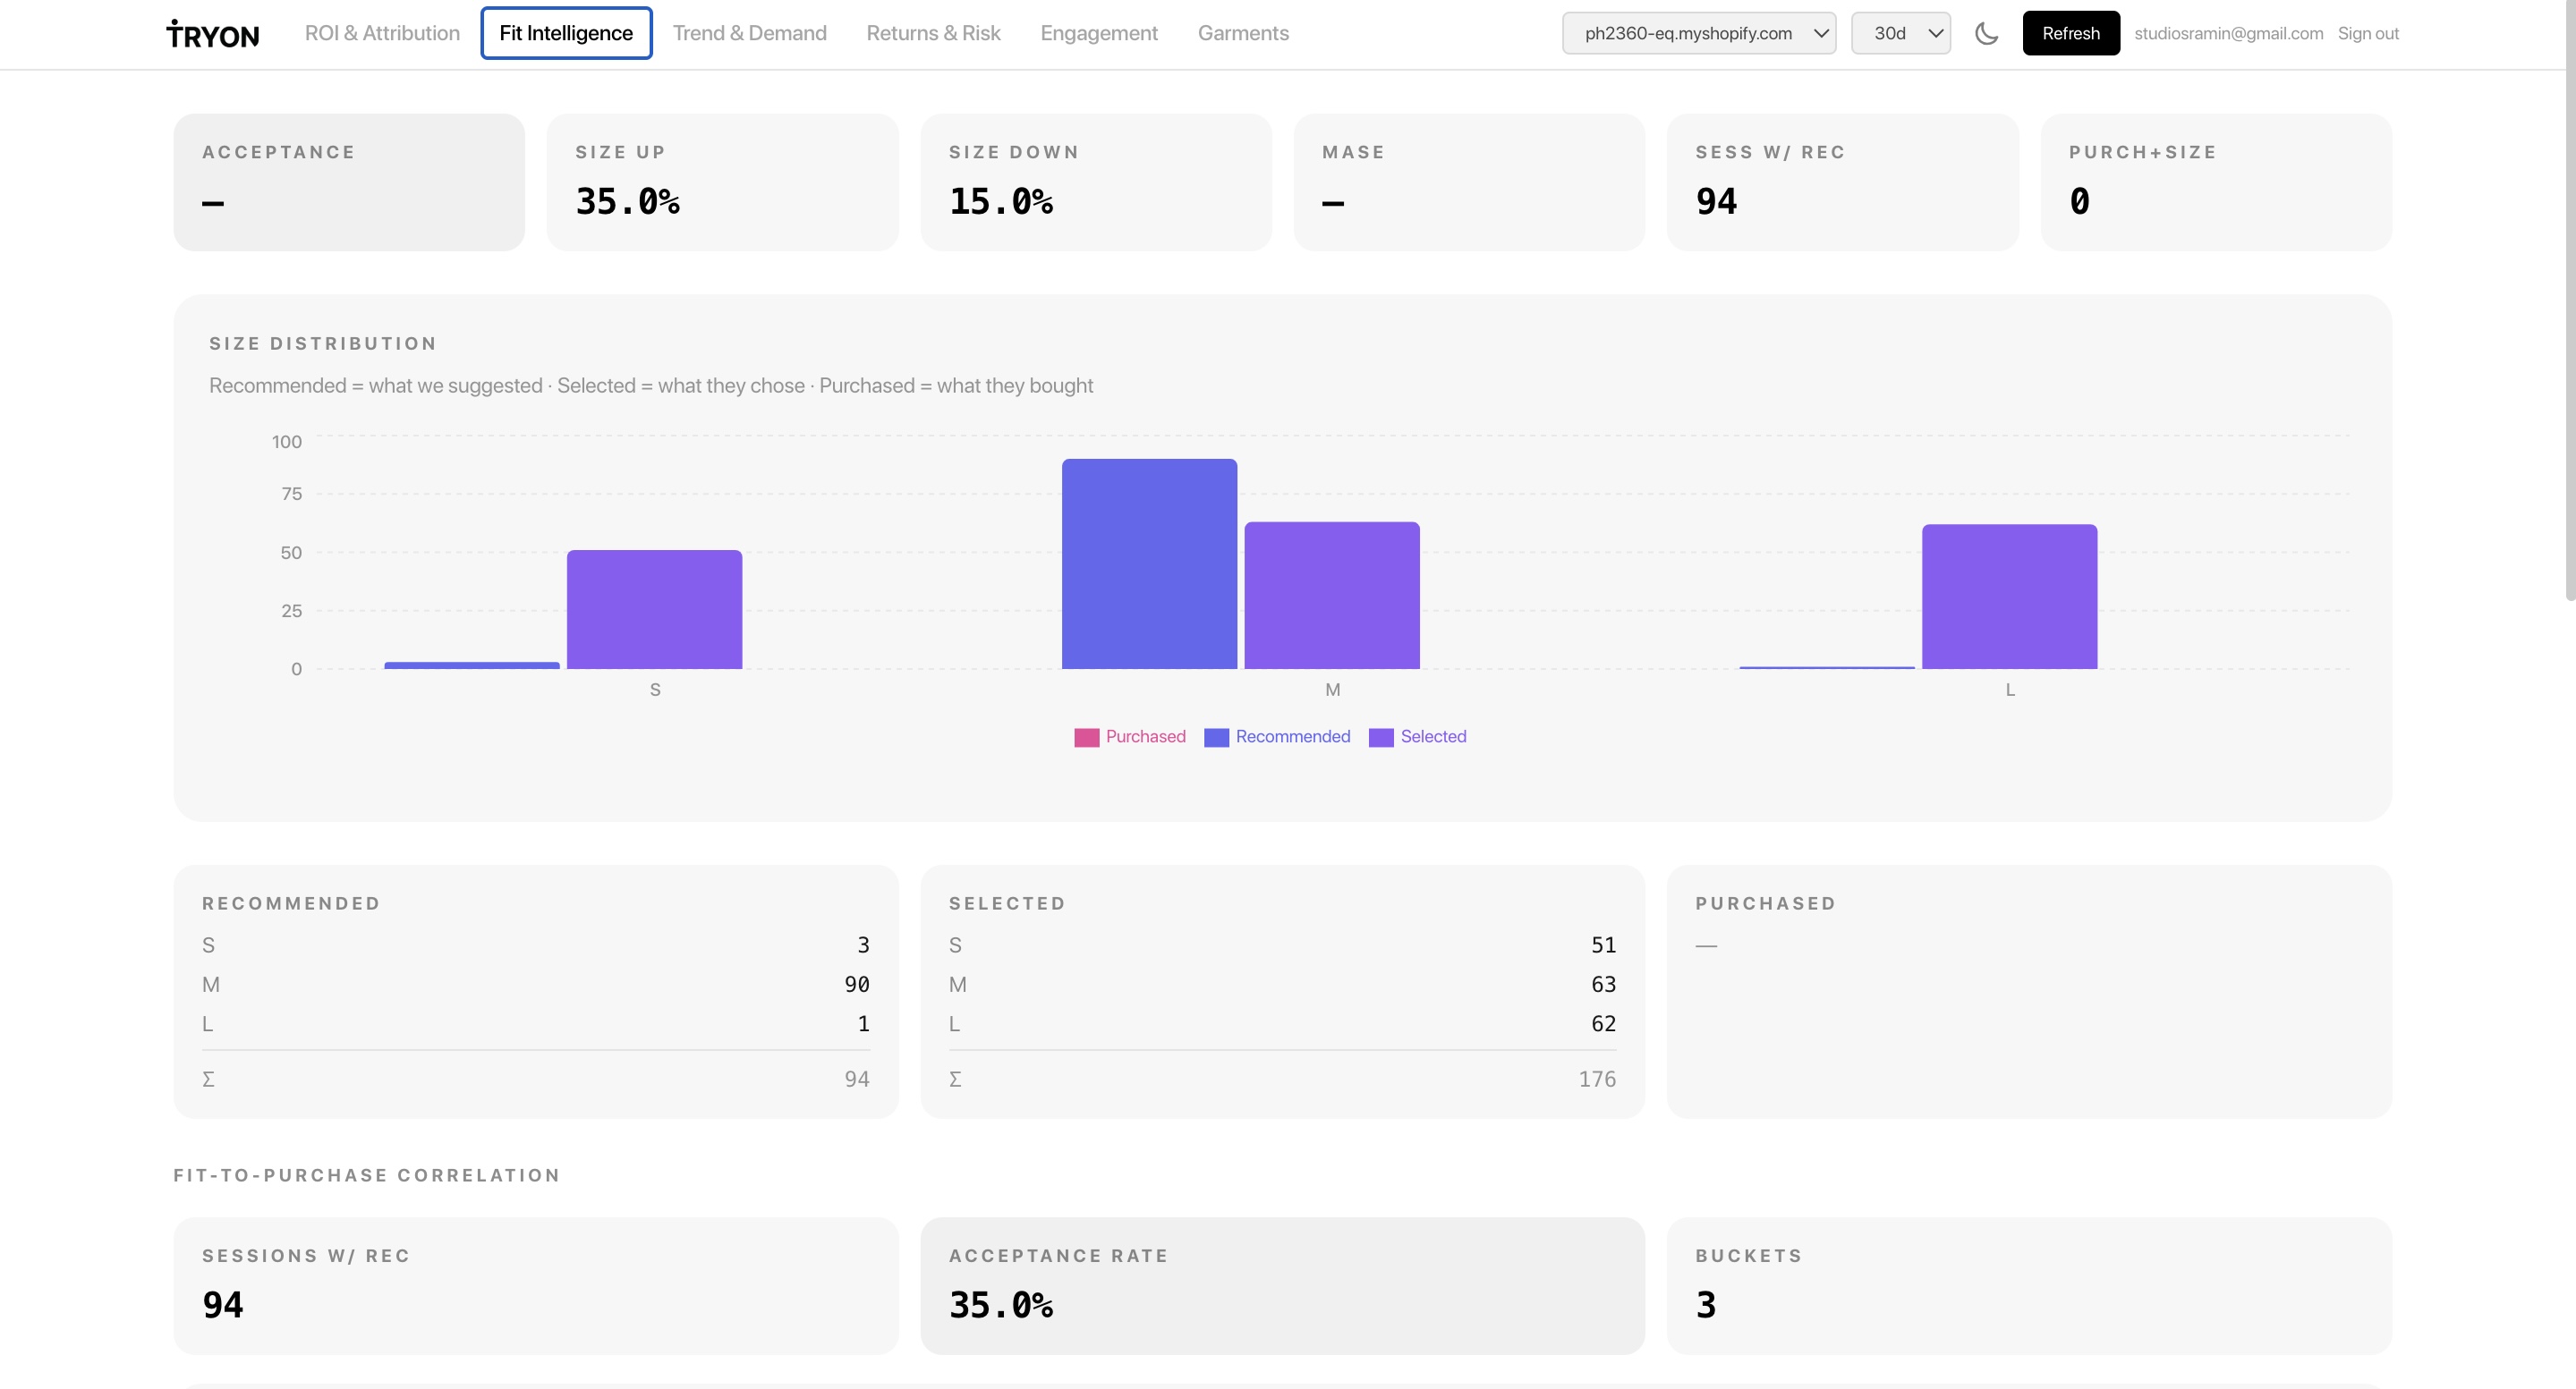
Task: Click Selected total 176
Action: pos(1597,1080)
